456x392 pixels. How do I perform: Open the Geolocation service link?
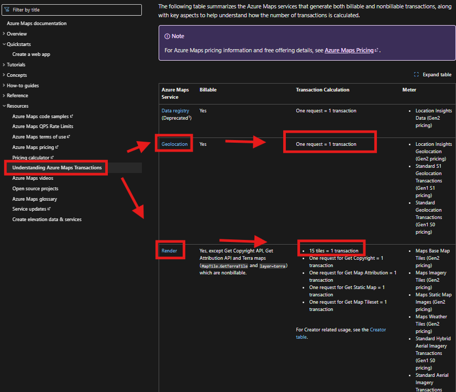174,144
